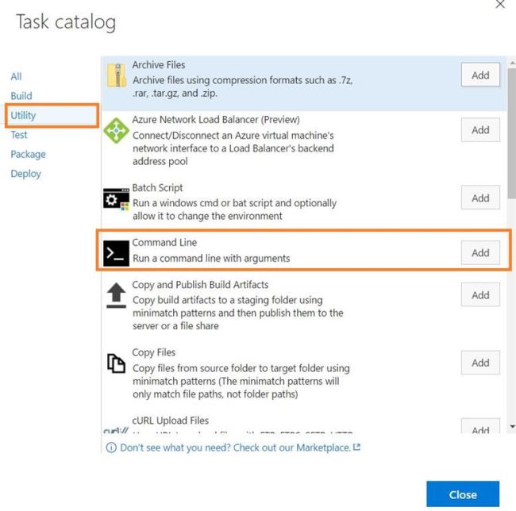
Task: Click the cURL Upload Files icon
Action: click(117, 430)
